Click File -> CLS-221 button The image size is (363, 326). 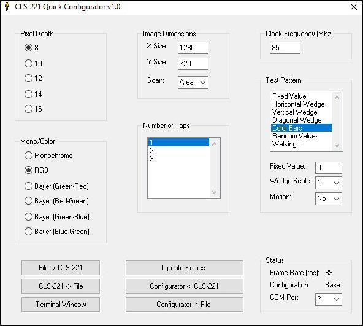click(61, 268)
